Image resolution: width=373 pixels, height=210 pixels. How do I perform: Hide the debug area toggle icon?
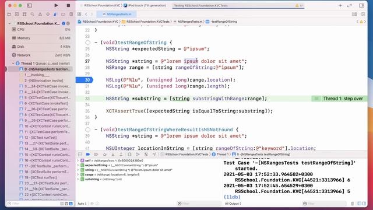pyautogui.click(x=80, y=154)
